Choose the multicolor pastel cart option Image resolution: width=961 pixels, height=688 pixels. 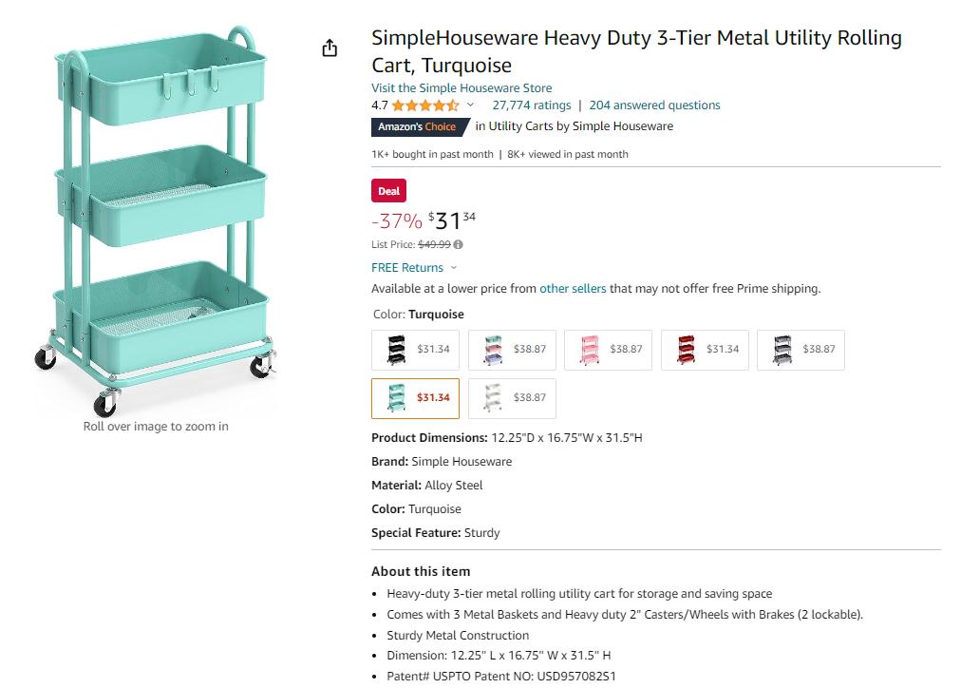coord(512,350)
